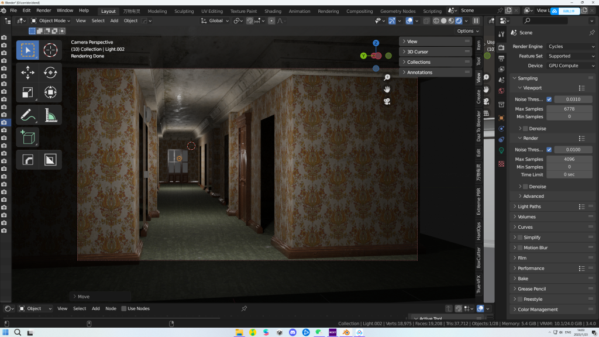Open View Layer properties tab icon

click(x=501, y=69)
